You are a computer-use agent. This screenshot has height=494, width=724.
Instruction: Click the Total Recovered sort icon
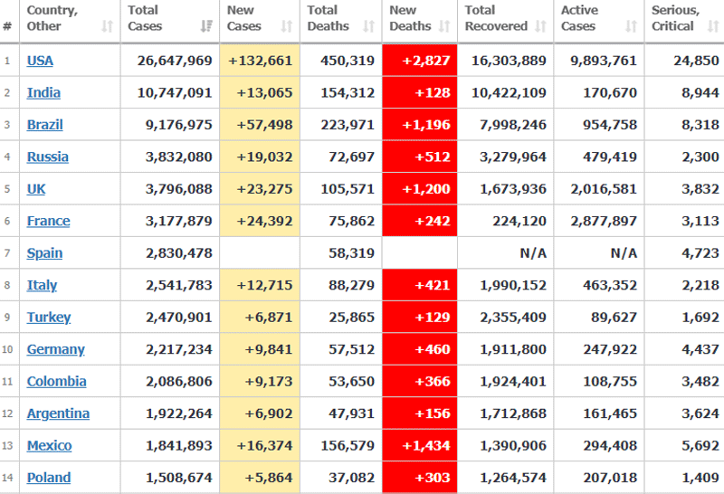pos(540,26)
